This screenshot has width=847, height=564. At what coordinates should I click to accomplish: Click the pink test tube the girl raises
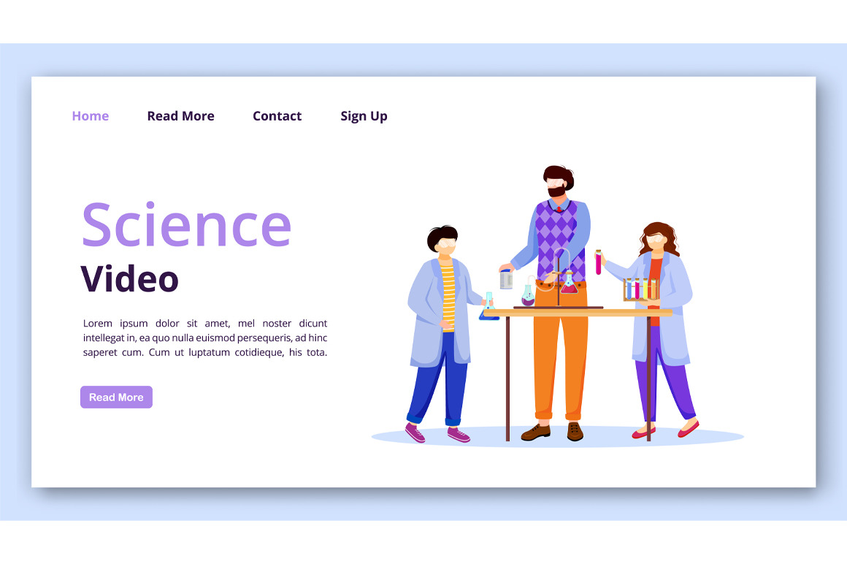[x=599, y=262]
